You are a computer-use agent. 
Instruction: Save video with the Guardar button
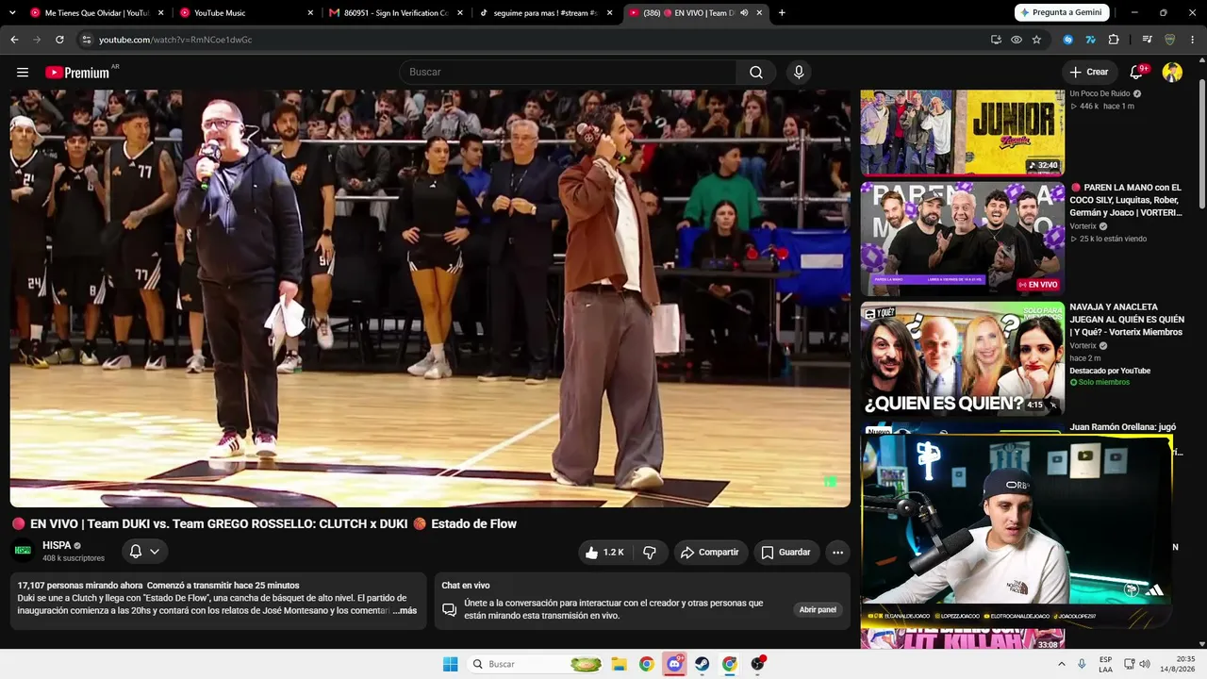[785, 553]
